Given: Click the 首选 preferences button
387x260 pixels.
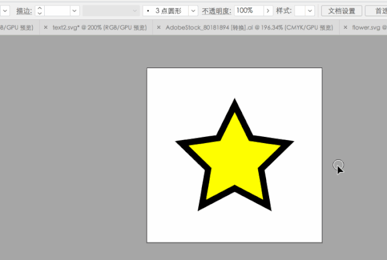Looking at the screenshot, I should [x=376, y=11].
